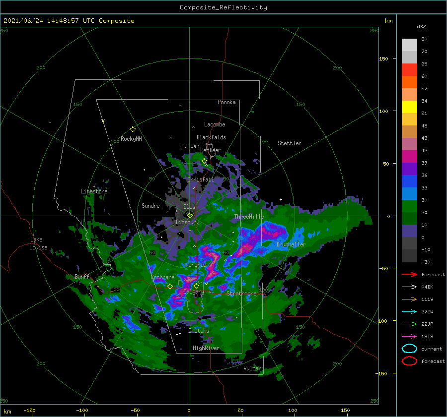This screenshot has height=417, width=447.
Task: Click the Drumheller city label
Action: [291, 244]
